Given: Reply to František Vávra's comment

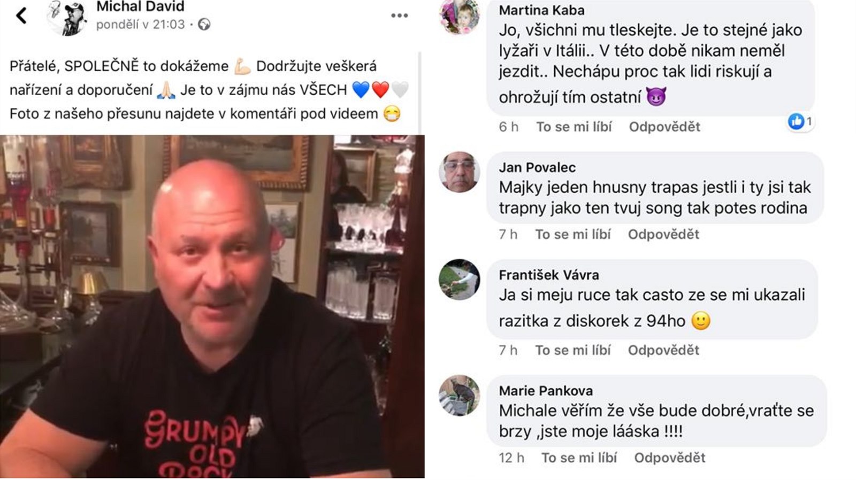Looking at the screenshot, I should coord(663,350).
